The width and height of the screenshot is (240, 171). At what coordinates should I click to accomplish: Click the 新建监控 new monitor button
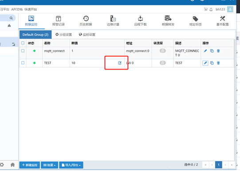30,165
